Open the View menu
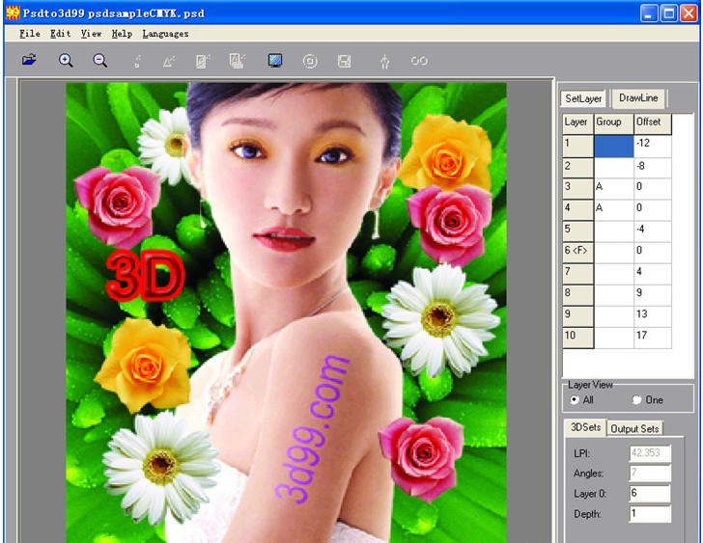Image resolution: width=703 pixels, height=543 pixels. (91, 34)
